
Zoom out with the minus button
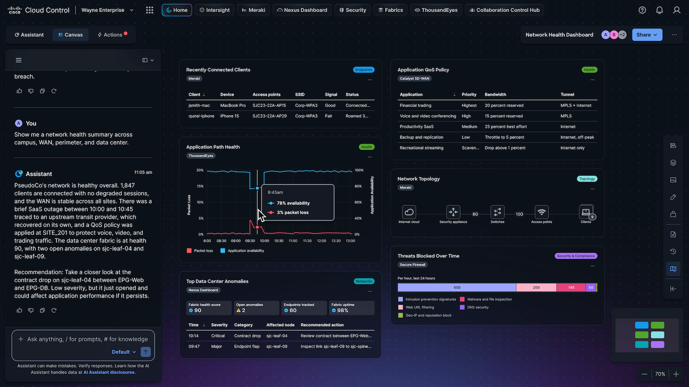pyautogui.click(x=644, y=374)
